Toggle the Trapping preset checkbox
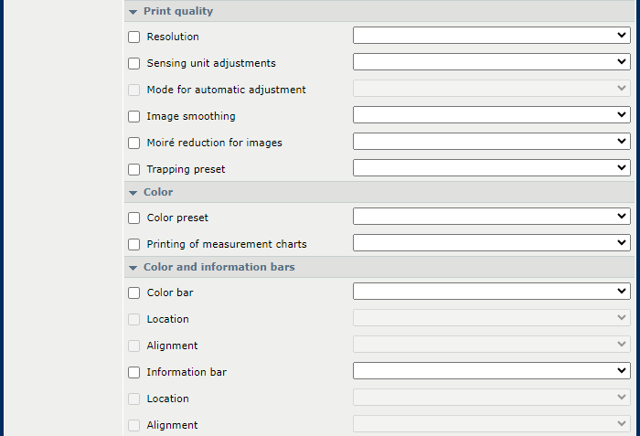Screen dimensions: 640x436 point(133,170)
